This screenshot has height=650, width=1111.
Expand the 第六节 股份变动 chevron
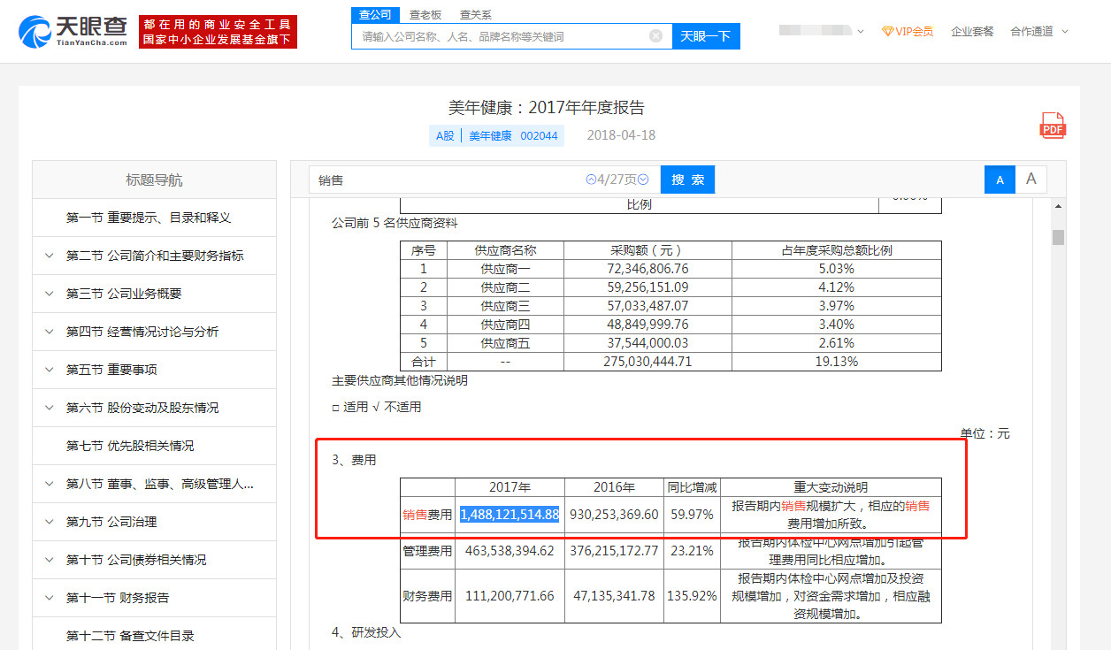tap(49, 408)
